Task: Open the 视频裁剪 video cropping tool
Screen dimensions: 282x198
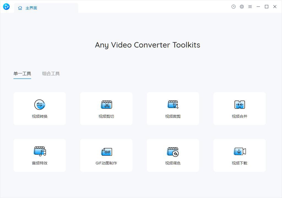Action: pyautogui.click(x=173, y=108)
